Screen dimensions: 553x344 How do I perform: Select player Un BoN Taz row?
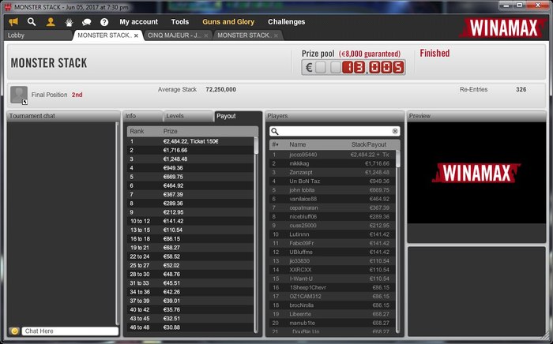pos(333,181)
